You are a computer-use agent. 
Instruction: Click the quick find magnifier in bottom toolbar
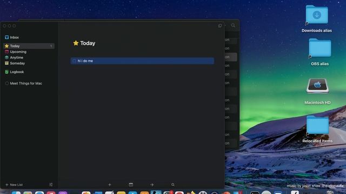click(173, 185)
